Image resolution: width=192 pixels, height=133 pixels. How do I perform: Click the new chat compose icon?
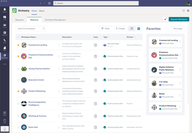pos(49,3)
